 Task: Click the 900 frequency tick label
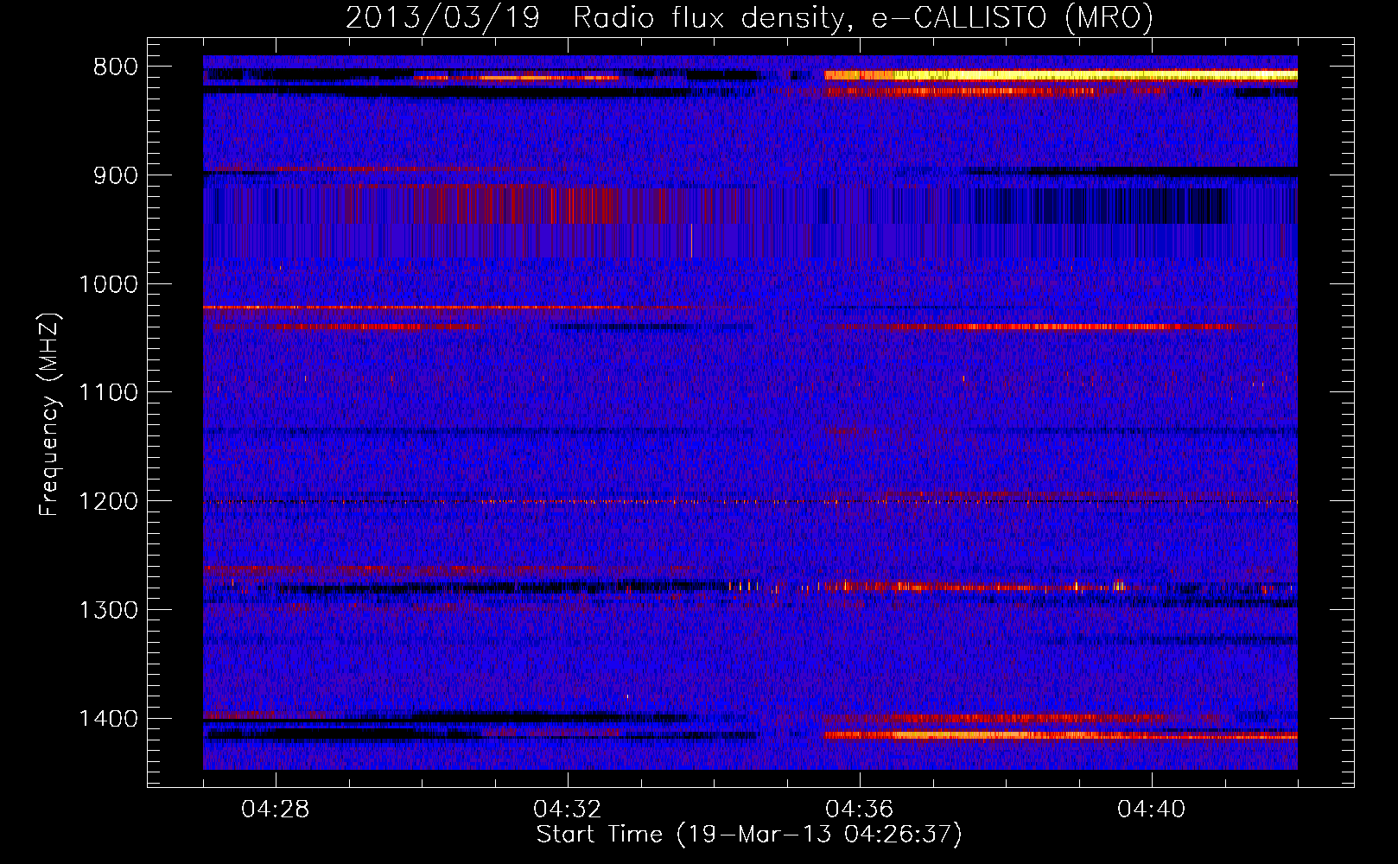115,175
